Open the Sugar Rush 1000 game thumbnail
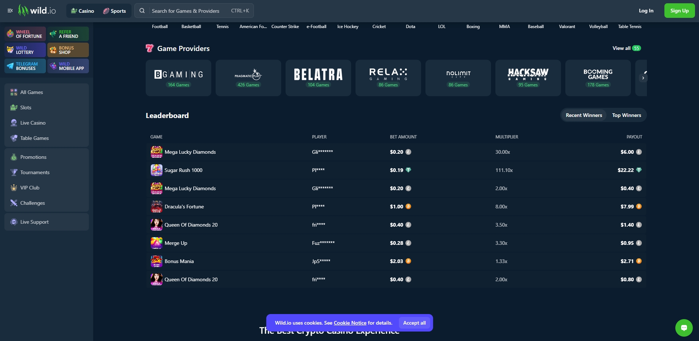699x341 pixels. [157, 170]
